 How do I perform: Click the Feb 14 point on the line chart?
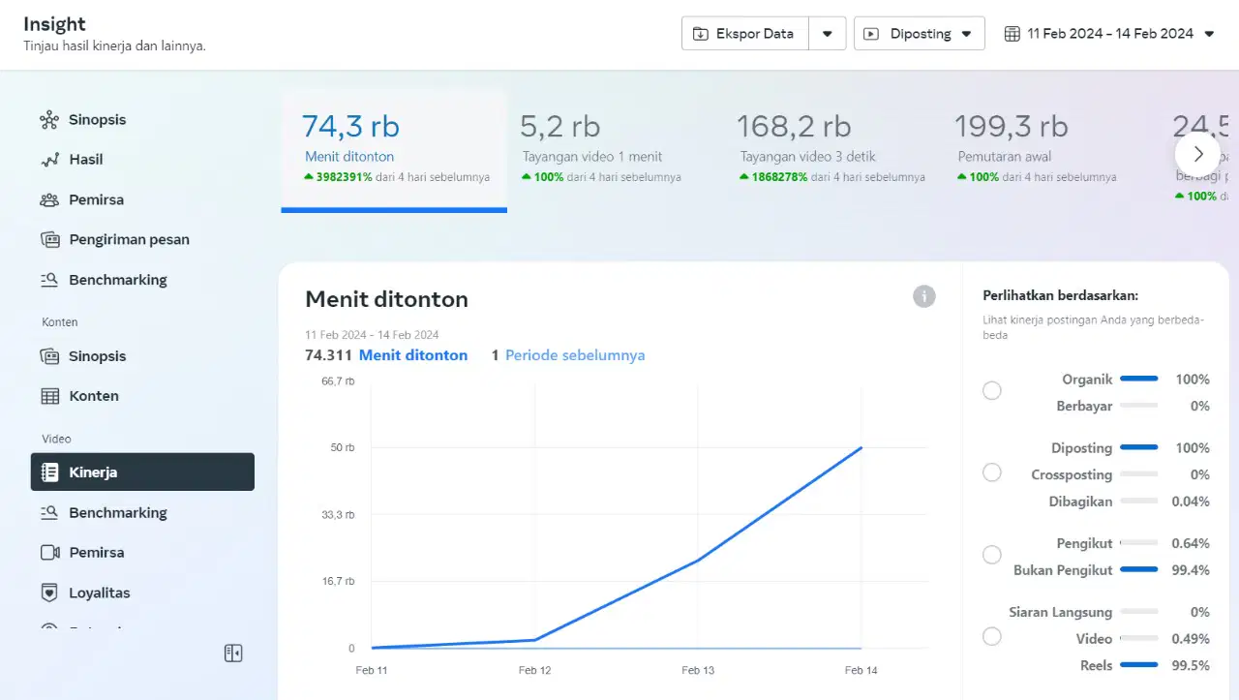861,448
